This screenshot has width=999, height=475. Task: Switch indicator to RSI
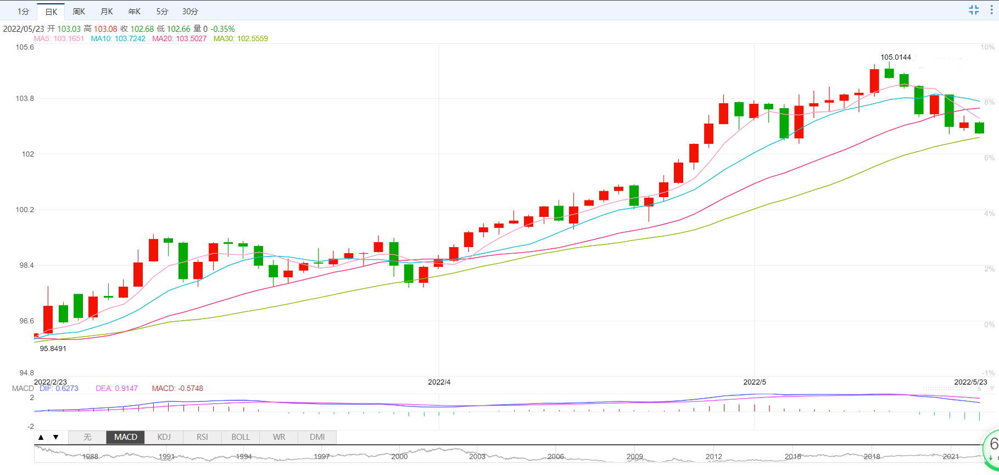tap(202, 437)
